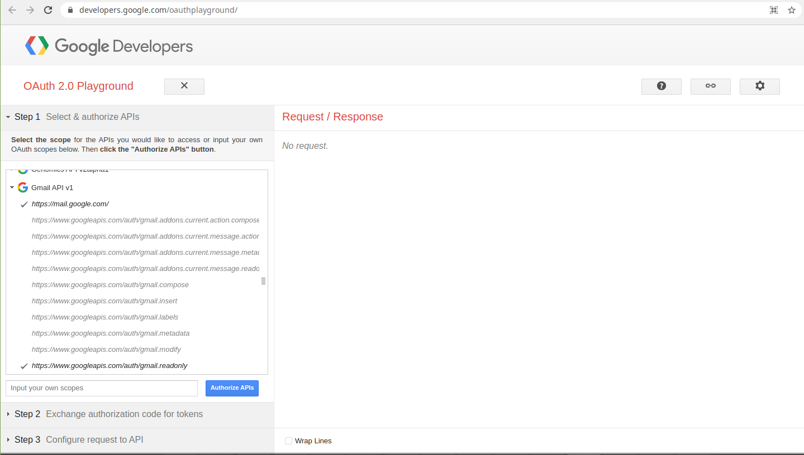804x455 pixels.
Task: Click the Google icon beside Gmail API v1
Action: pos(23,187)
